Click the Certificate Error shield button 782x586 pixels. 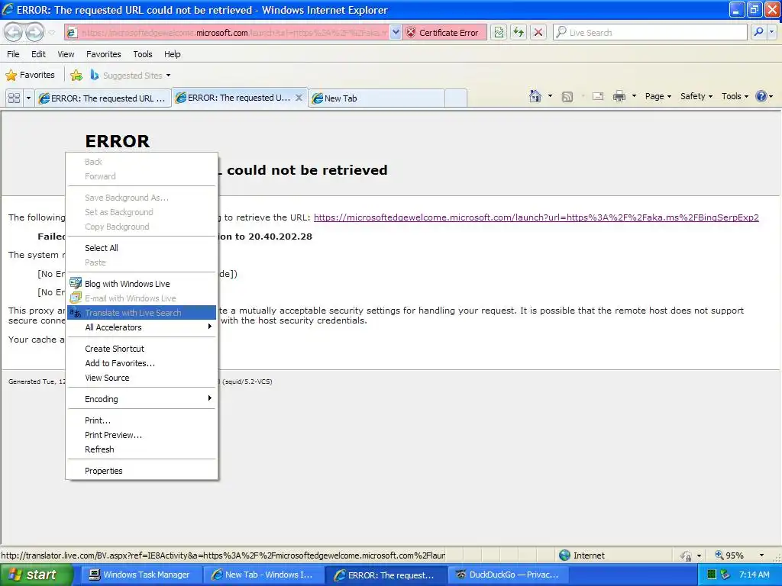point(444,32)
